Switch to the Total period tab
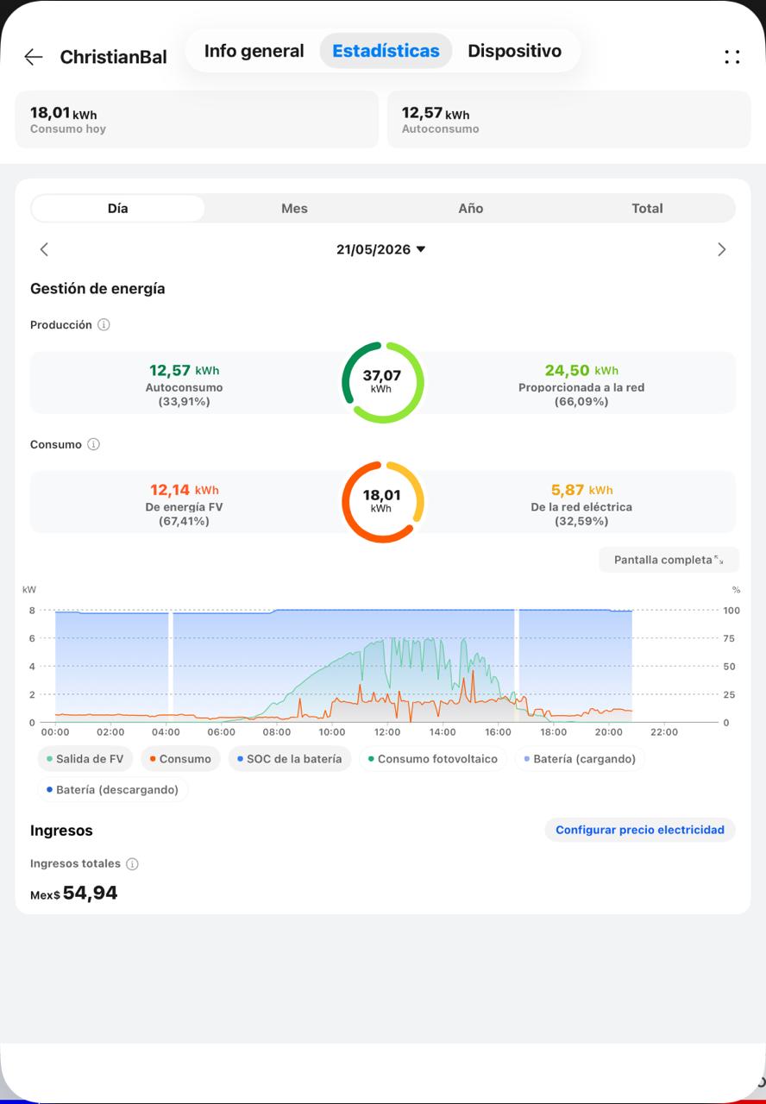Image resolution: width=766 pixels, height=1104 pixels. pos(647,209)
